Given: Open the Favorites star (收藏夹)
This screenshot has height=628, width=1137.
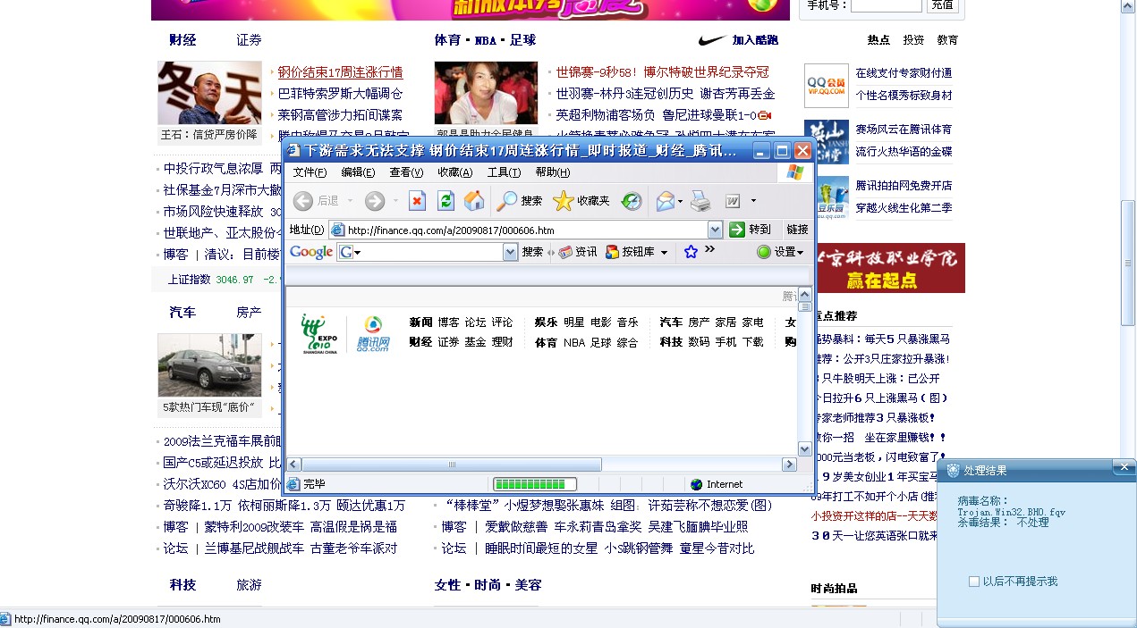Looking at the screenshot, I should [x=563, y=201].
